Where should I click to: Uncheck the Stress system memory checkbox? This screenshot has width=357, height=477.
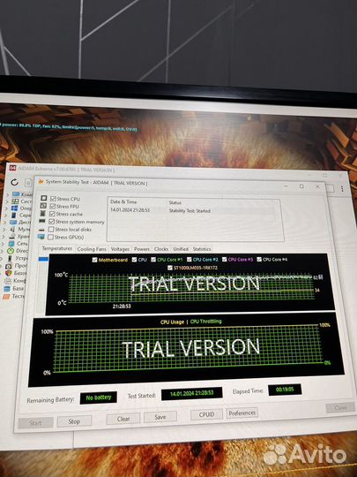pos(51,222)
